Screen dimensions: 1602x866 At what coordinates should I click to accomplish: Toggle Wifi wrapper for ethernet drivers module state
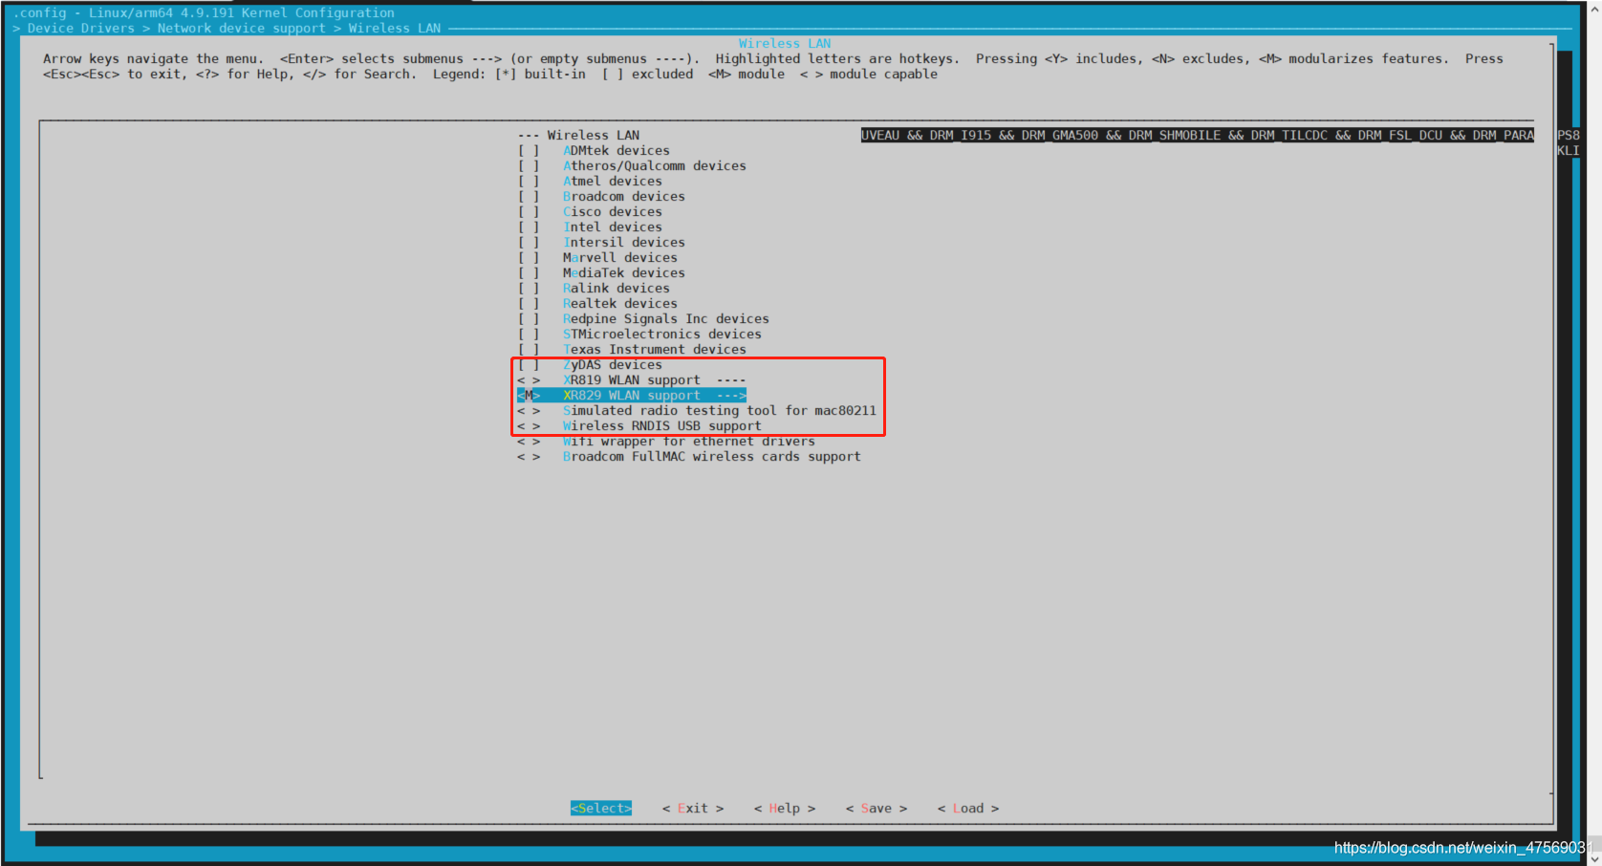529,442
